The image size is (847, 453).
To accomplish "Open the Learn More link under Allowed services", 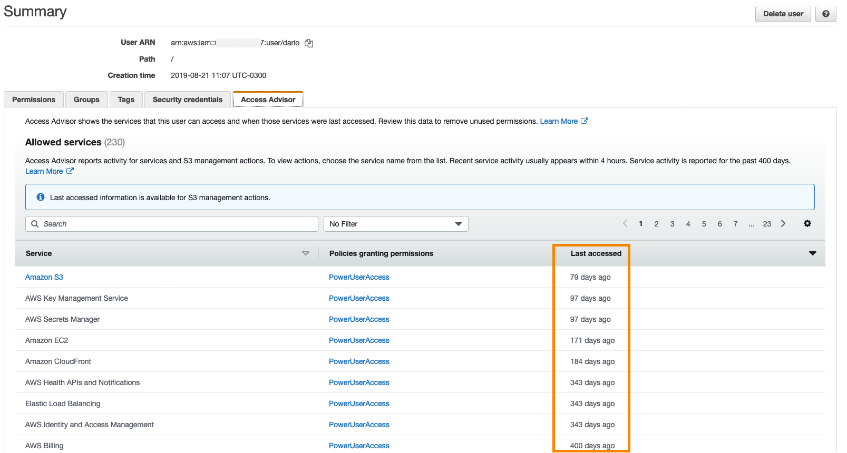I will (x=44, y=171).
